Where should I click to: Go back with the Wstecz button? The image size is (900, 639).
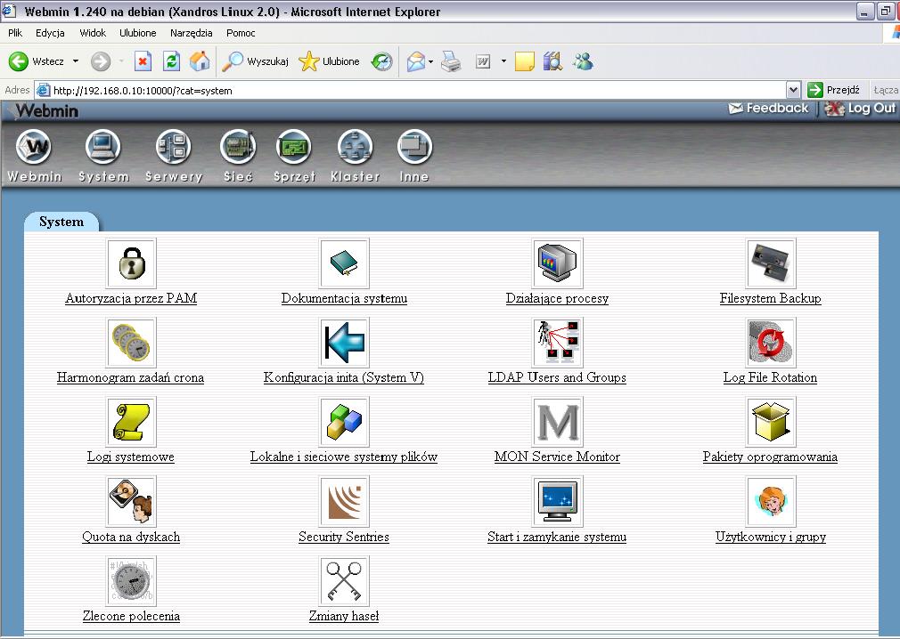point(36,61)
